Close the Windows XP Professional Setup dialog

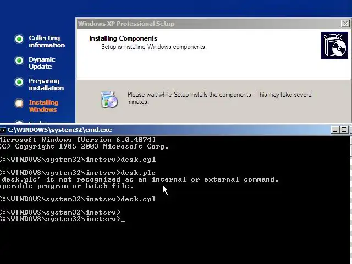click(x=345, y=23)
